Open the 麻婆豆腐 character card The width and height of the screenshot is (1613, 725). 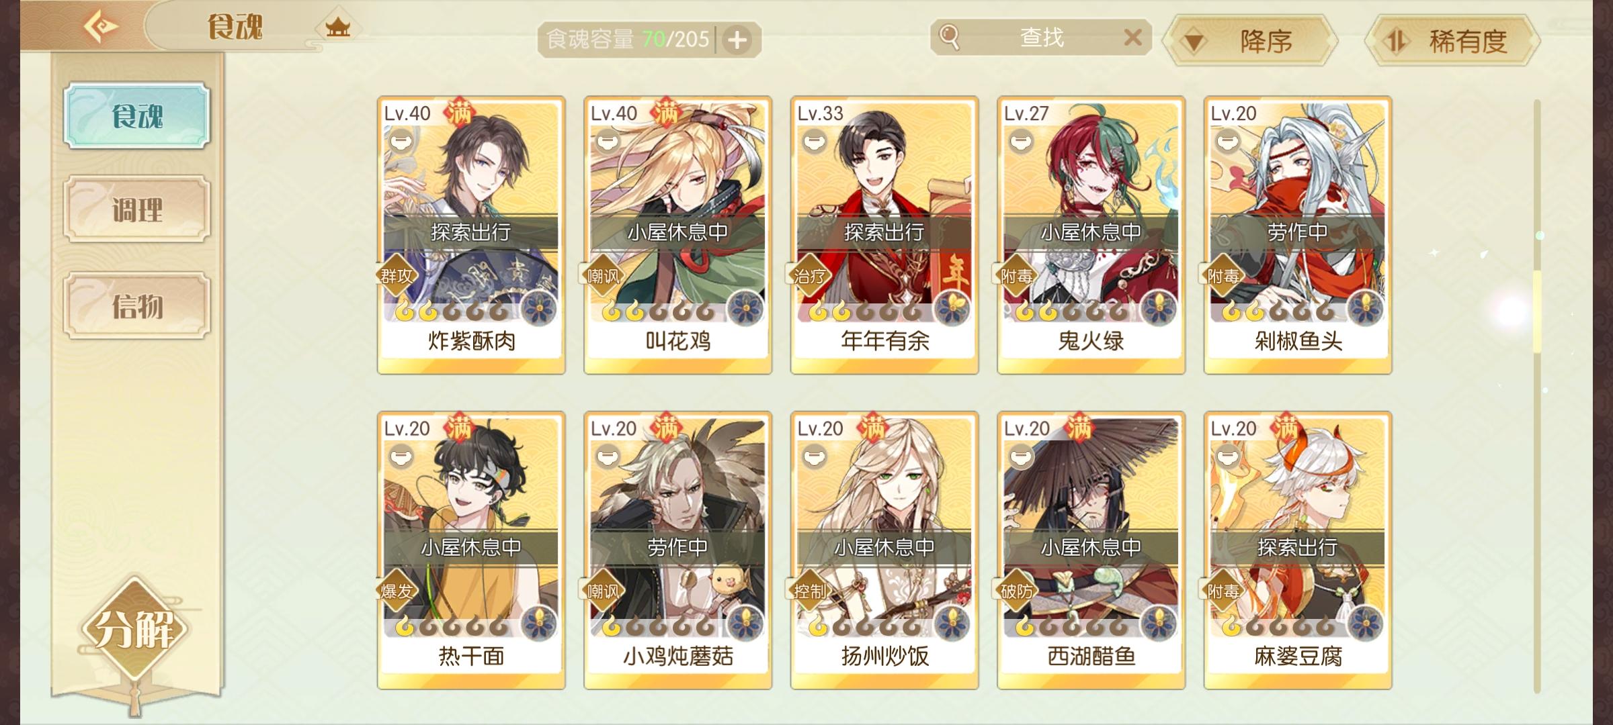pos(1298,550)
